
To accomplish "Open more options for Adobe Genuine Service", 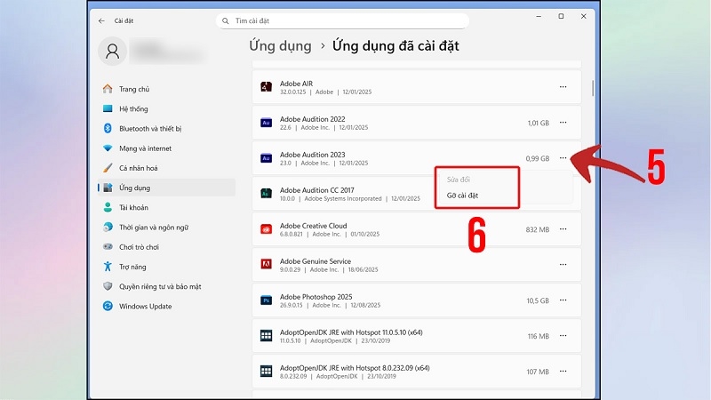I will (563, 264).
